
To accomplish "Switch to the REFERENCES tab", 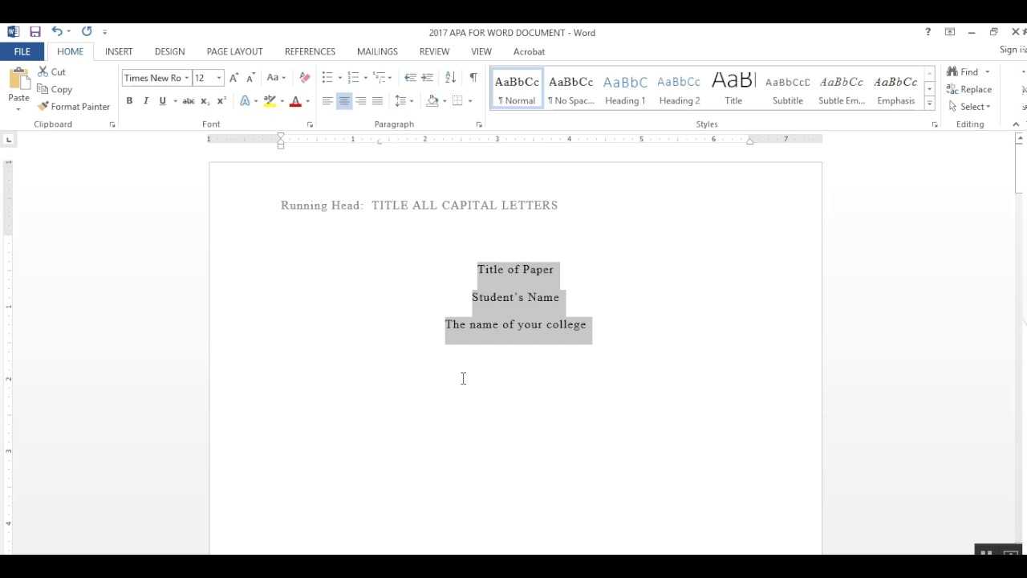I will (x=310, y=51).
